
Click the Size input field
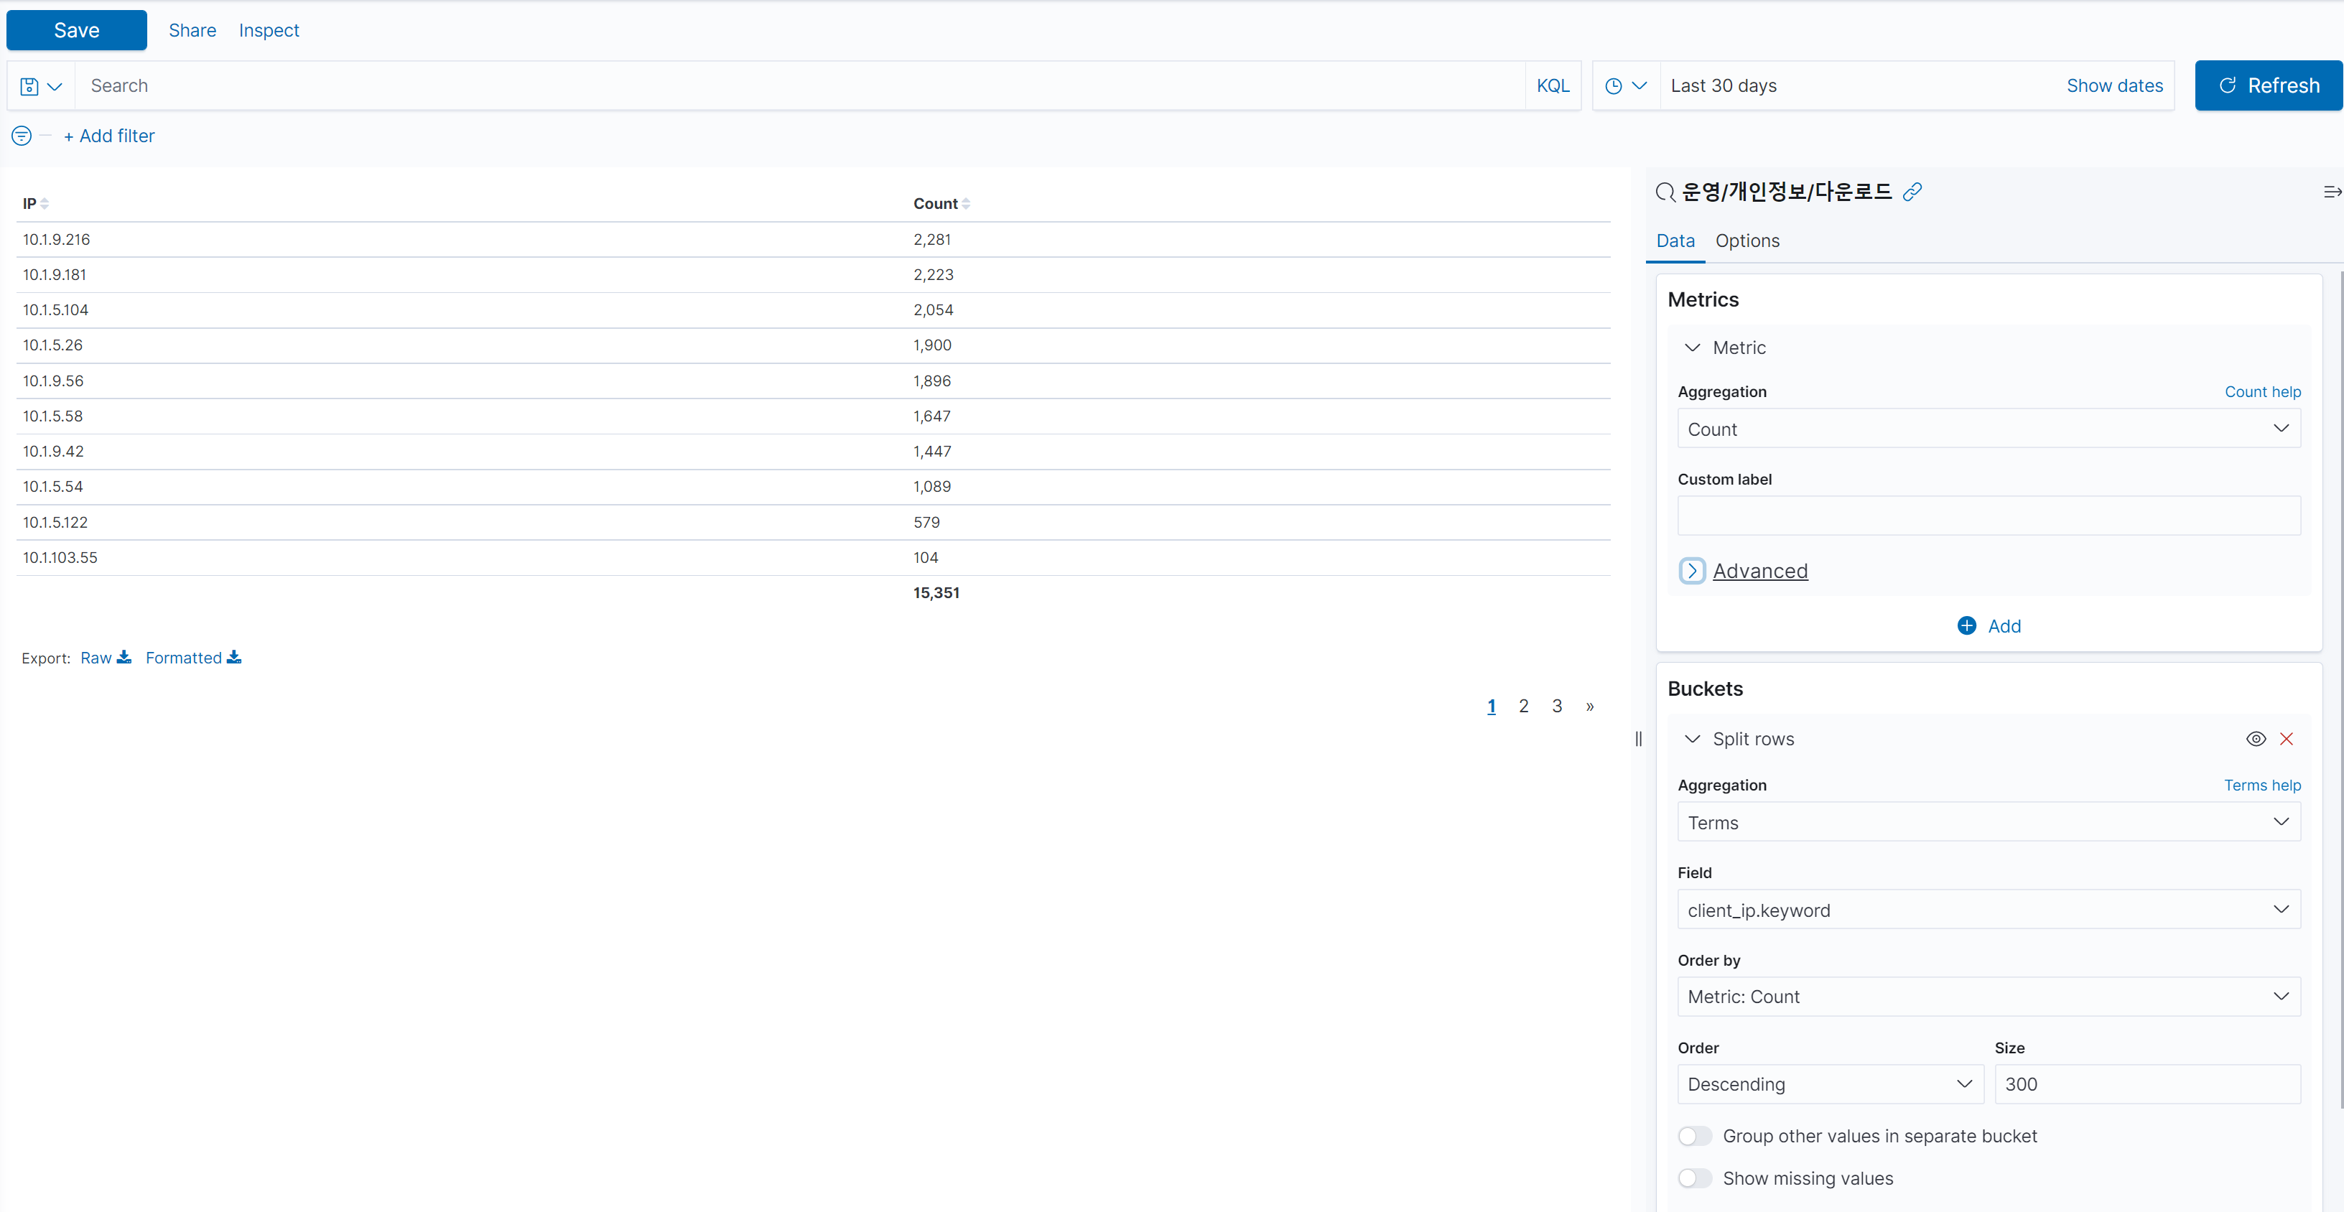pyautogui.click(x=2147, y=1083)
